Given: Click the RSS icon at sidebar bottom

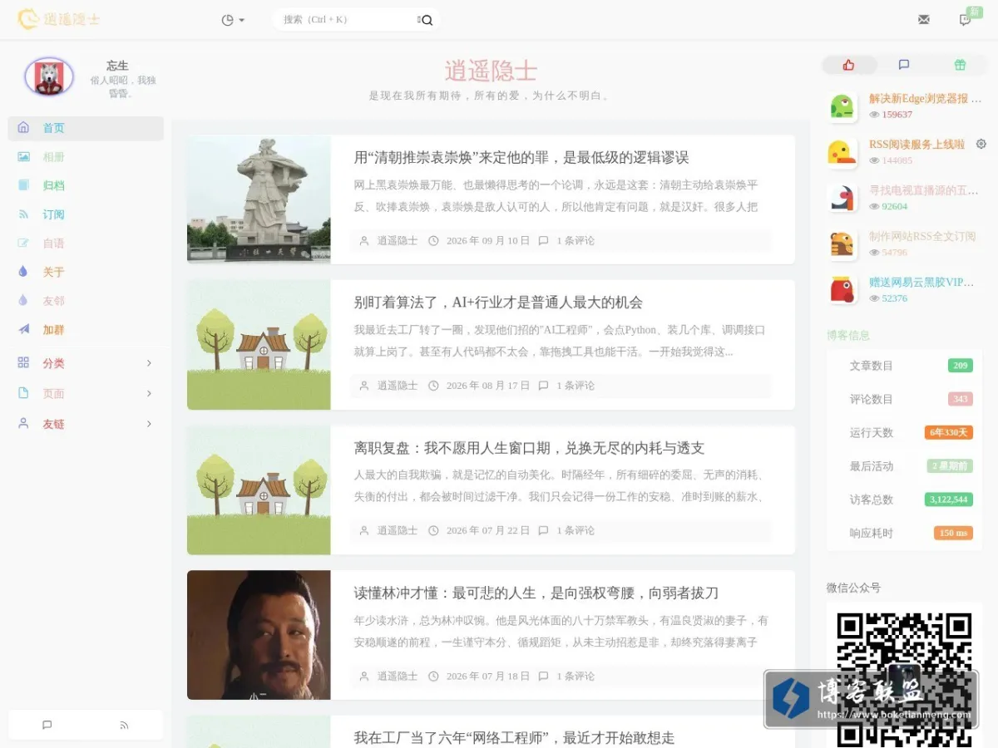Looking at the screenshot, I should click(124, 725).
